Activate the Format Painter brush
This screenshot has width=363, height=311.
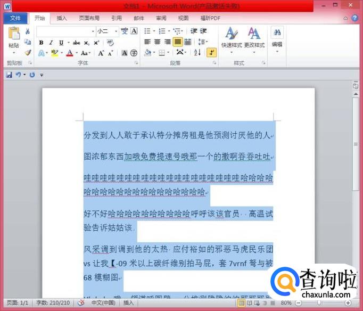[28, 53]
